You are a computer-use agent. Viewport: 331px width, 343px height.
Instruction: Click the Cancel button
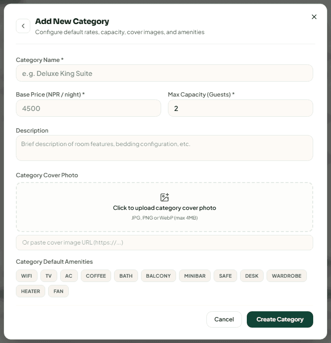(x=224, y=319)
